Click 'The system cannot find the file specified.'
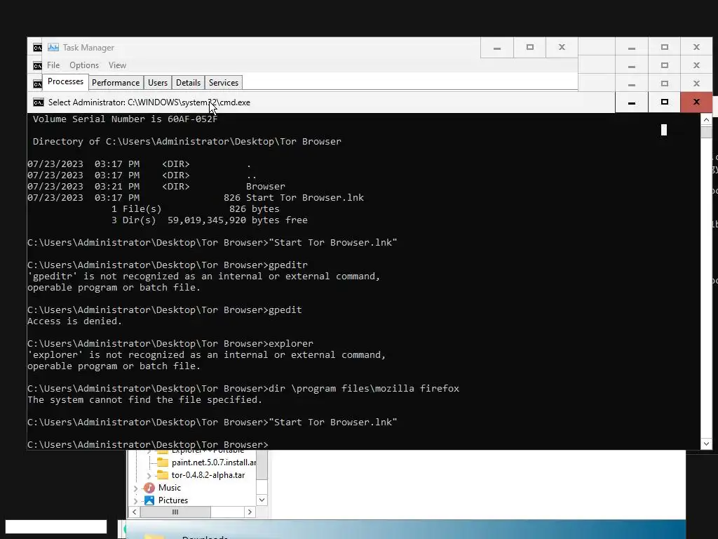This screenshot has width=718, height=539. [x=144, y=399]
